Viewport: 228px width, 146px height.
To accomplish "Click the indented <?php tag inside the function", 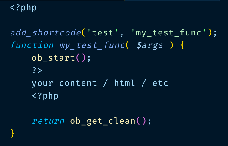I will coord(45,96).
